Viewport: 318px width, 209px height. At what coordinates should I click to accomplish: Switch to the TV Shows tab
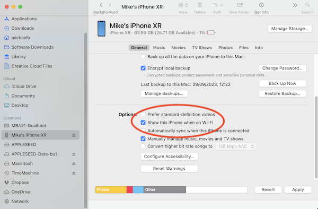click(x=202, y=48)
